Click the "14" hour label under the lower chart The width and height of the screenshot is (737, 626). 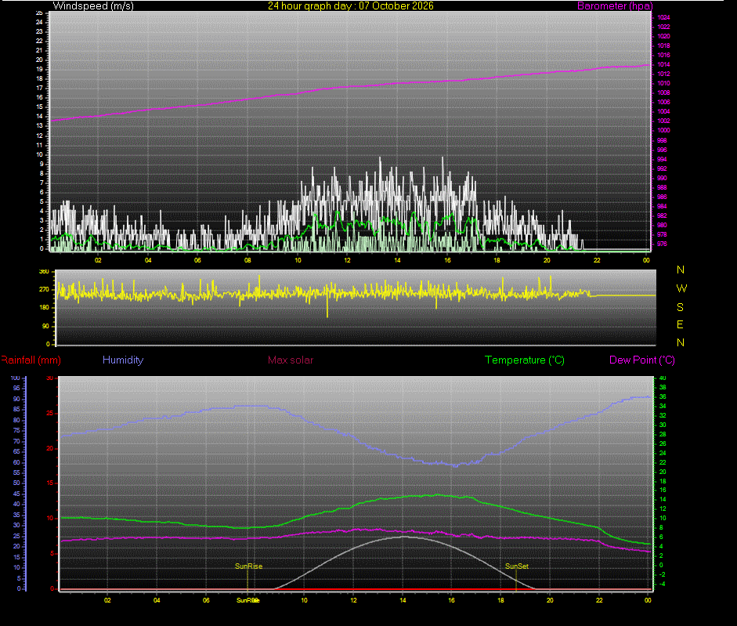click(x=403, y=600)
